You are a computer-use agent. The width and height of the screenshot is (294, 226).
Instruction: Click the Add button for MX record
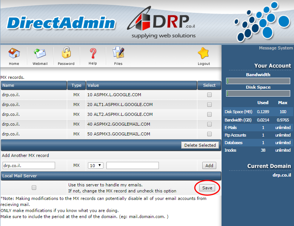pyautogui.click(x=209, y=166)
